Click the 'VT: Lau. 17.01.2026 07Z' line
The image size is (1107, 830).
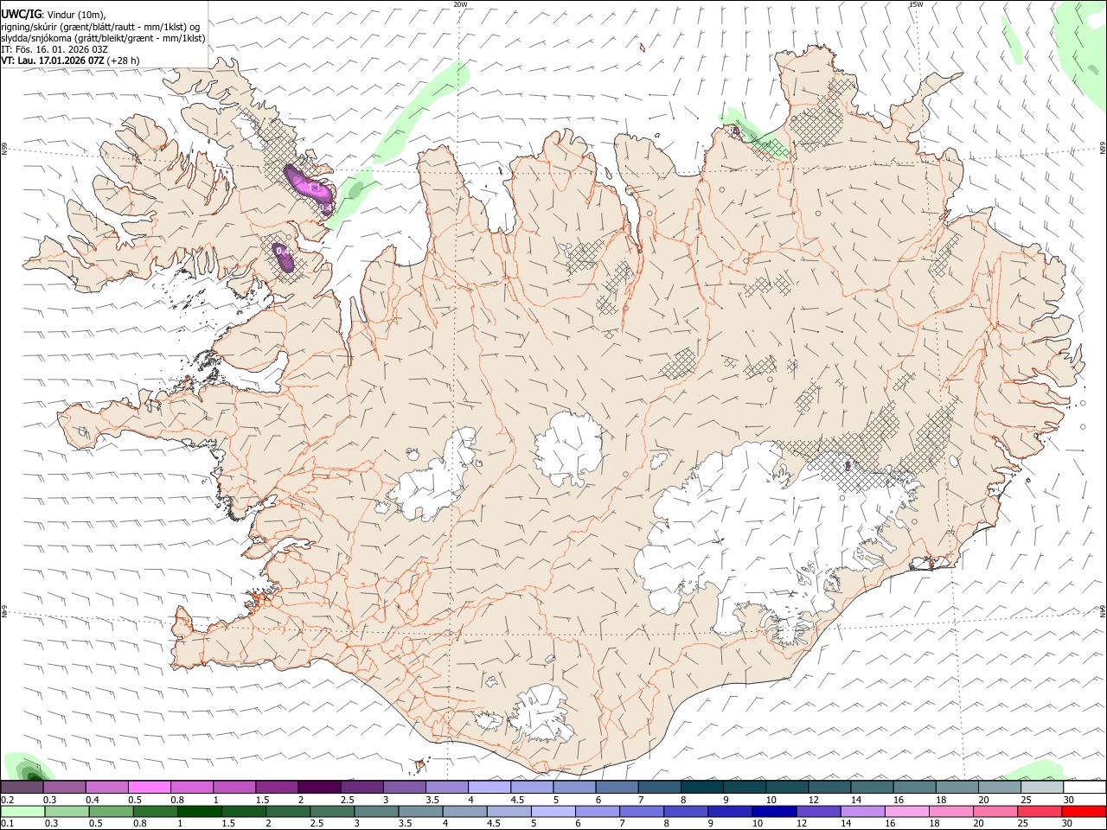pos(53,61)
